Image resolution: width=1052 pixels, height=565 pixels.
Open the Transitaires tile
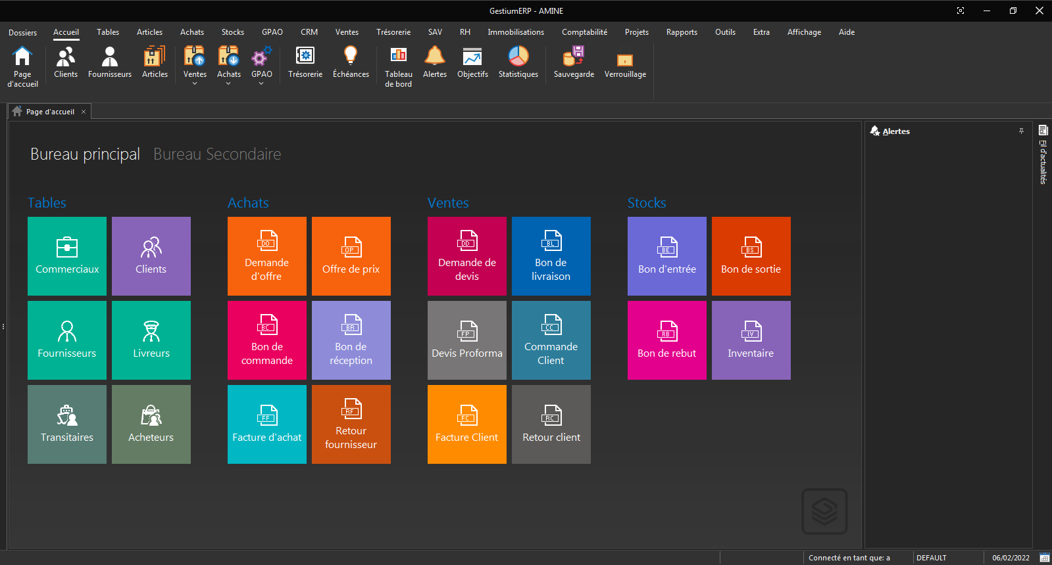click(x=67, y=424)
